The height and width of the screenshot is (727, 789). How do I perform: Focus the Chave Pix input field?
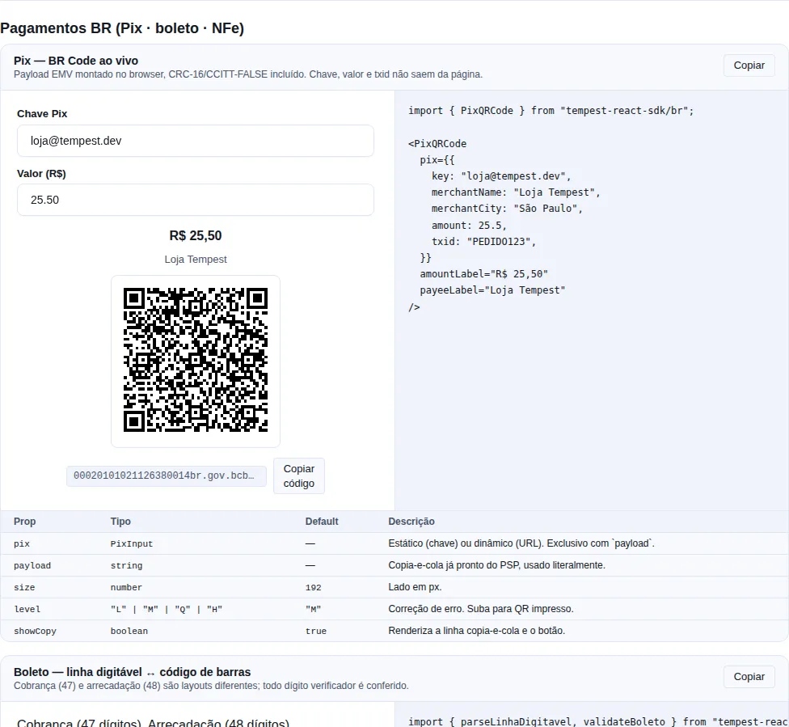[196, 141]
